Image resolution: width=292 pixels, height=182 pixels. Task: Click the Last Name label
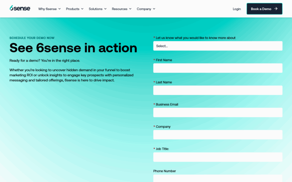pos(164,82)
